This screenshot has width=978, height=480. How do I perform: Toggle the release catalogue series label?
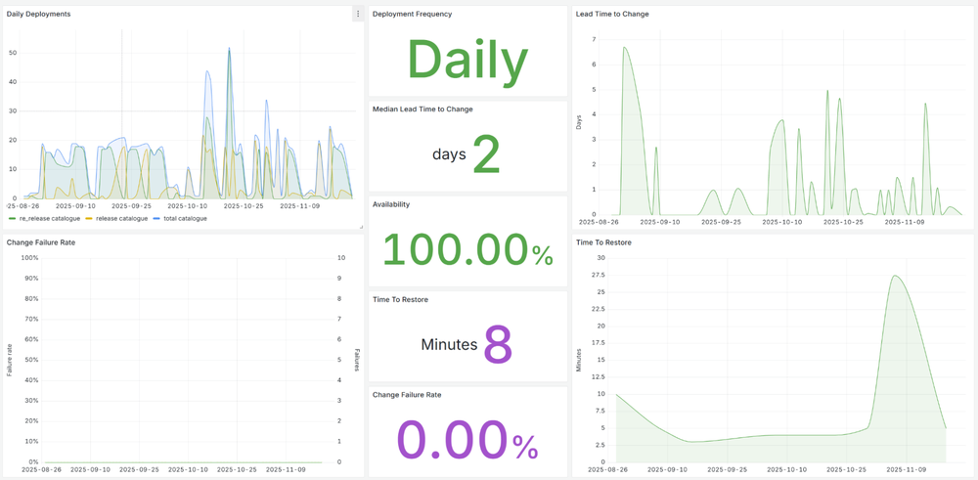(x=122, y=219)
